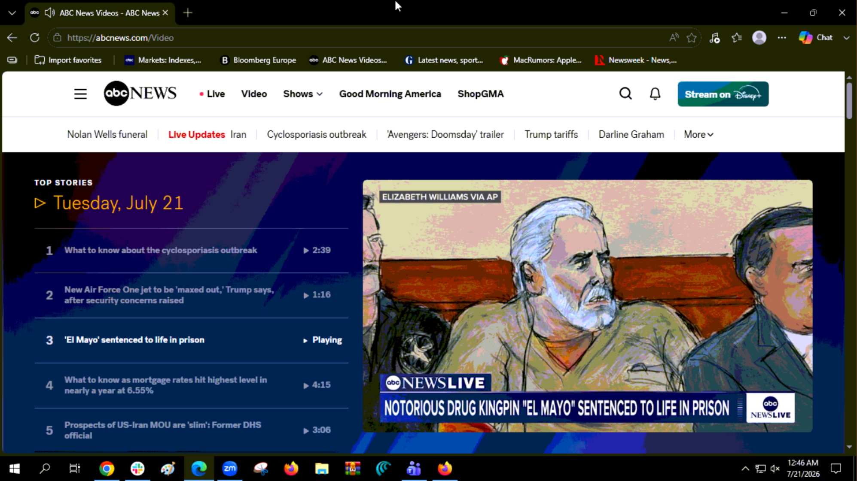The image size is (857, 481).
Task: Open Slack from the taskbar
Action: pyautogui.click(x=137, y=469)
